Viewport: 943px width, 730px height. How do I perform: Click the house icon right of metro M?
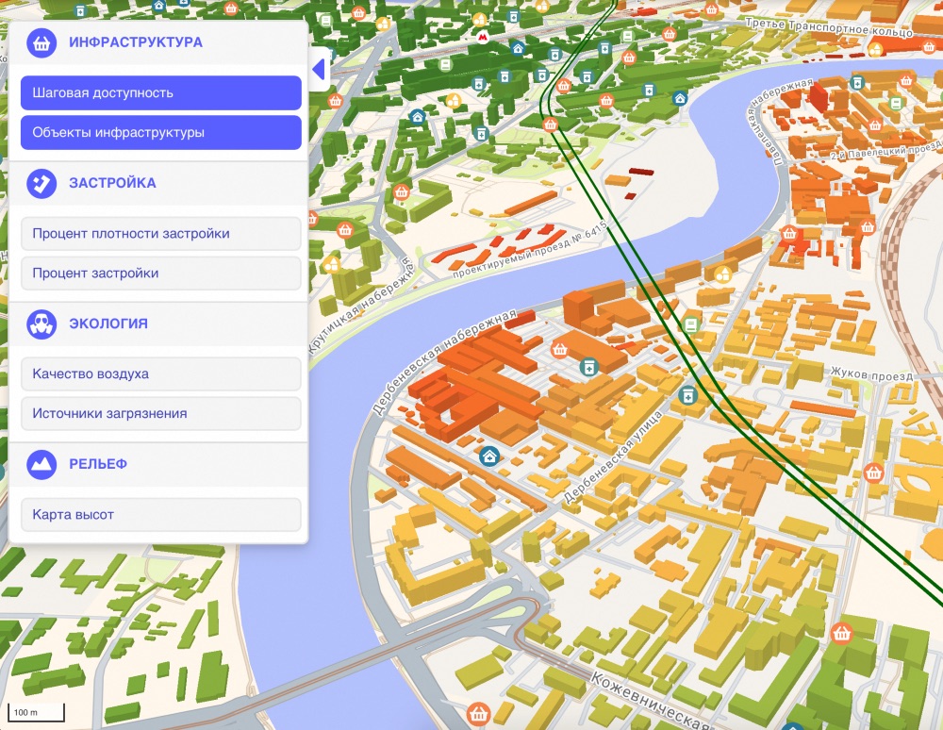(x=519, y=49)
